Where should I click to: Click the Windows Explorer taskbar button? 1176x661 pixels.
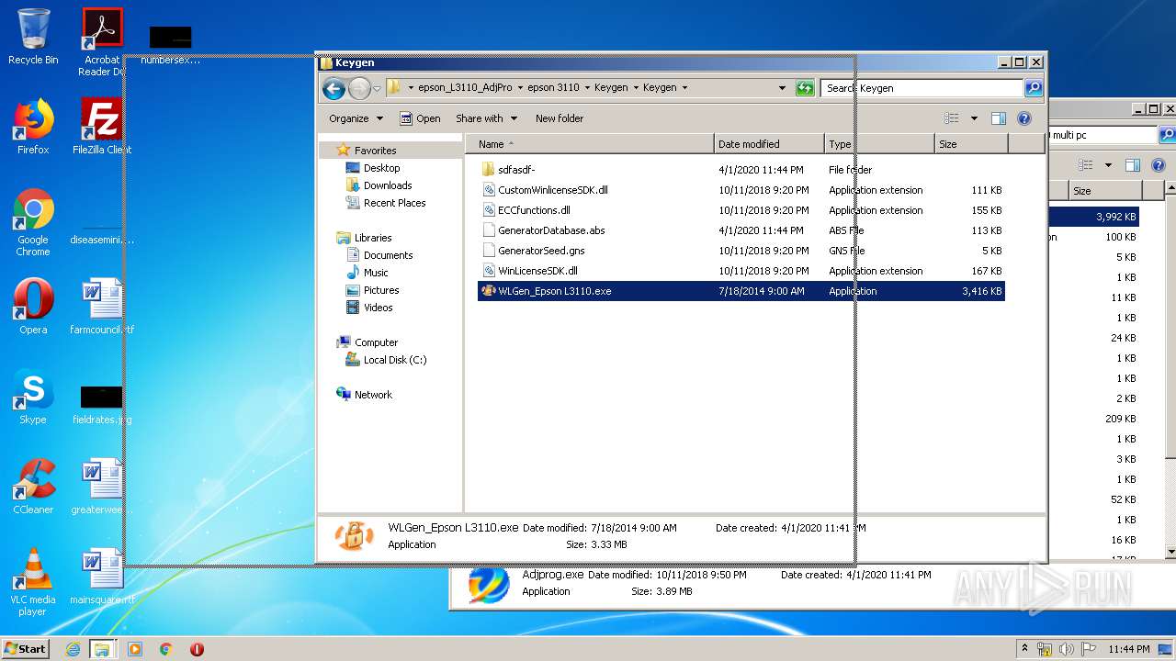click(102, 649)
